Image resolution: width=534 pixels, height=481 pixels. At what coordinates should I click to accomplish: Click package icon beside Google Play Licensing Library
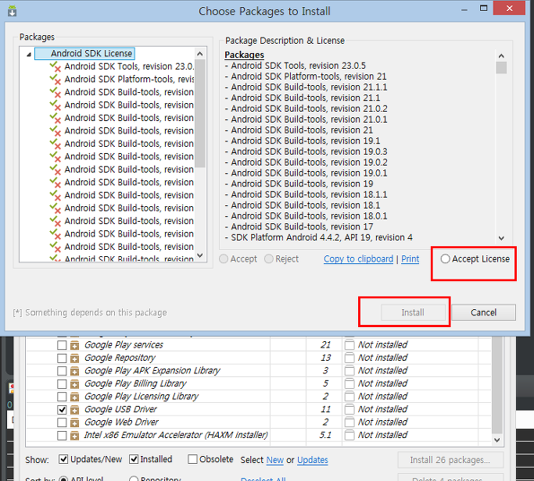(x=74, y=397)
